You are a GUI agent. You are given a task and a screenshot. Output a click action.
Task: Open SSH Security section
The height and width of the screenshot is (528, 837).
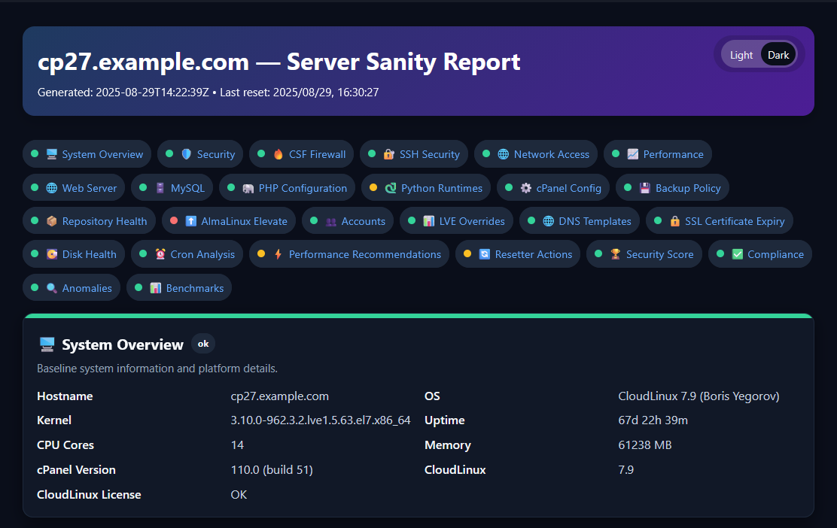414,154
